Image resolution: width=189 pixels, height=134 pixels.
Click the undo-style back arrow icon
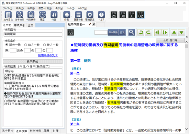coord(141,32)
